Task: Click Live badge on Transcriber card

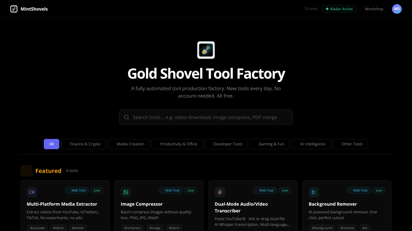Action: click(285, 191)
